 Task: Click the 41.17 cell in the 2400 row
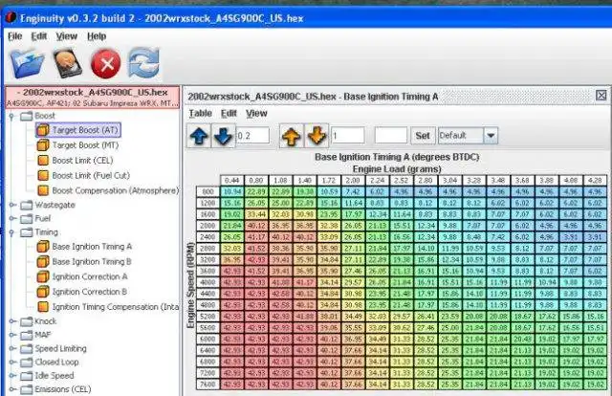[x=256, y=237]
